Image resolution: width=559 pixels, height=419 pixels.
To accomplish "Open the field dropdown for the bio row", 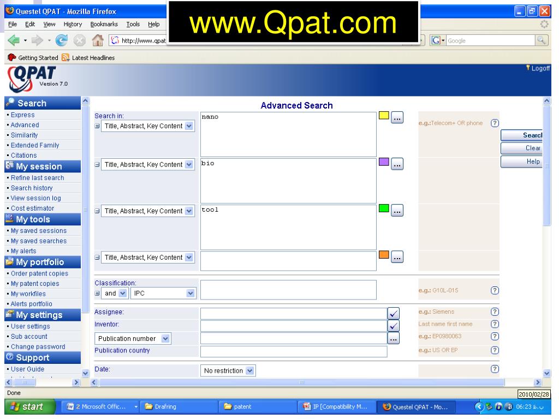I will coord(148,164).
